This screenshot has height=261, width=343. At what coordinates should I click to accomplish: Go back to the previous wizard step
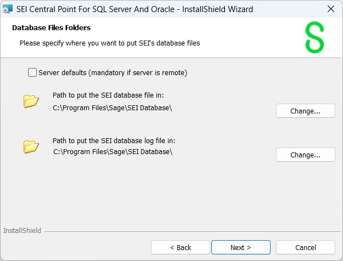pyautogui.click(x=180, y=247)
